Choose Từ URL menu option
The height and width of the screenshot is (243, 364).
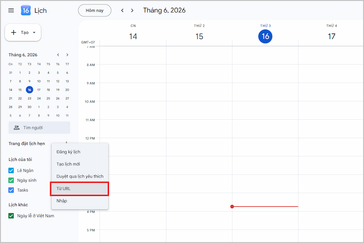point(80,189)
